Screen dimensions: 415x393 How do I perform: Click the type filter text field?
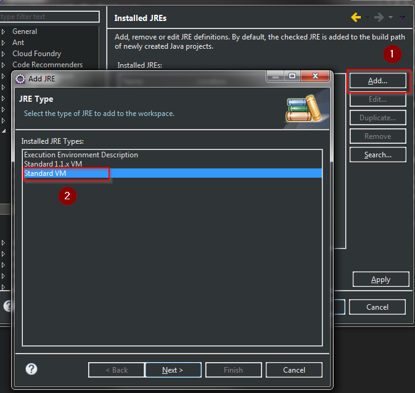pos(49,17)
